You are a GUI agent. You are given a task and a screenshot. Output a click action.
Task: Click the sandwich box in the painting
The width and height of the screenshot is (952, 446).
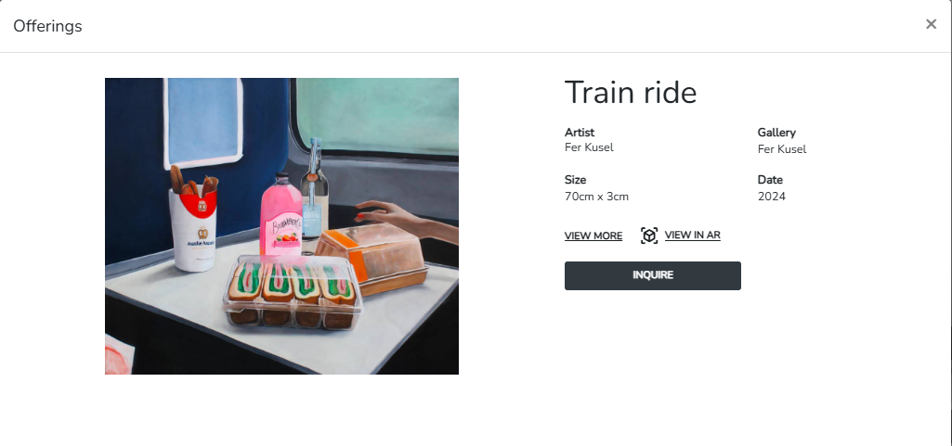point(293,293)
